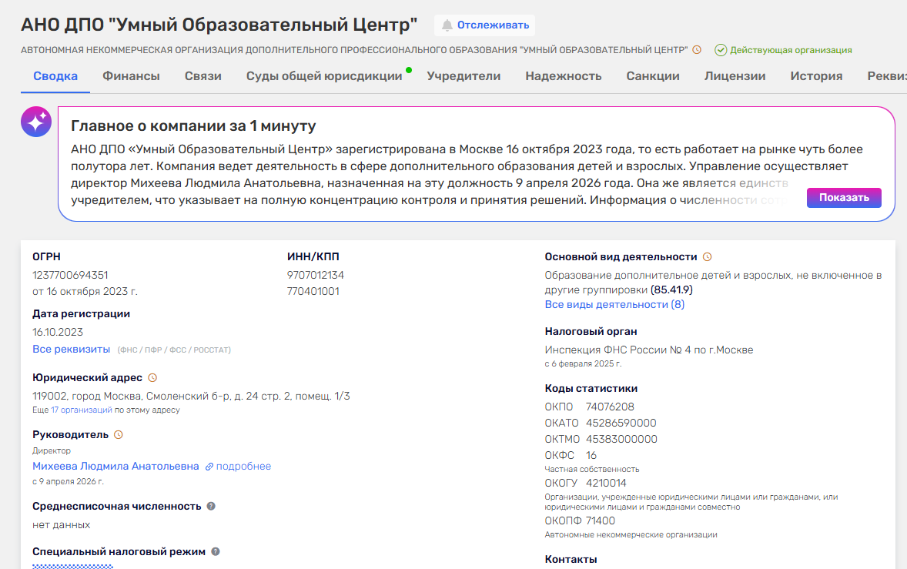The image size is (907, 569).
Task: Click clock icon beside Основной вид деятельности
Action: tap(708, 256)
